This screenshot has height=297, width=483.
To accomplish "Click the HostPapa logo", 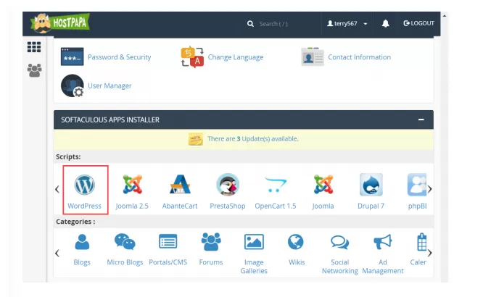I will point(60,23).
